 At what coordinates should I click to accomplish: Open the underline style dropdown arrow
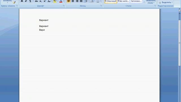(x=33, y=1)
